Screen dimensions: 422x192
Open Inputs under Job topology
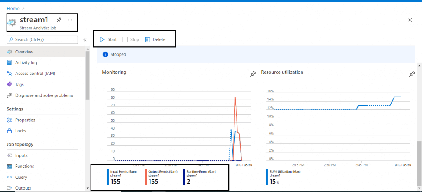[21, 155]
